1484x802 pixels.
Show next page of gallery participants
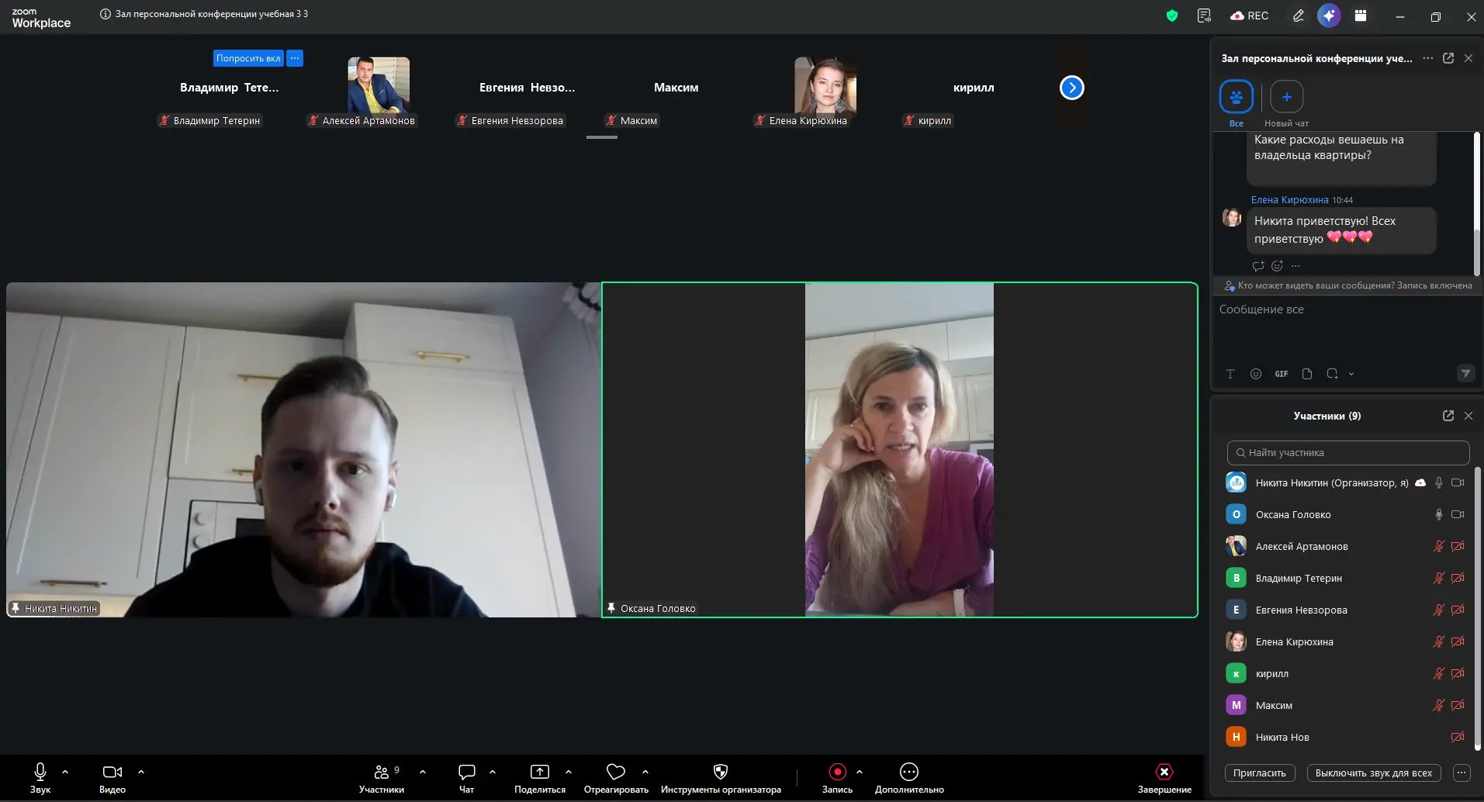point(1071,88)
